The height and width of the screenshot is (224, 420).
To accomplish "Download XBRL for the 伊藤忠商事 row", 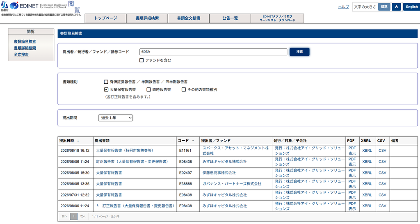I will point(367,173).
